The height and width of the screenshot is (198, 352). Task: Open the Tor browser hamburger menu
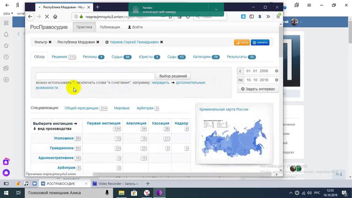click(278, 17)
